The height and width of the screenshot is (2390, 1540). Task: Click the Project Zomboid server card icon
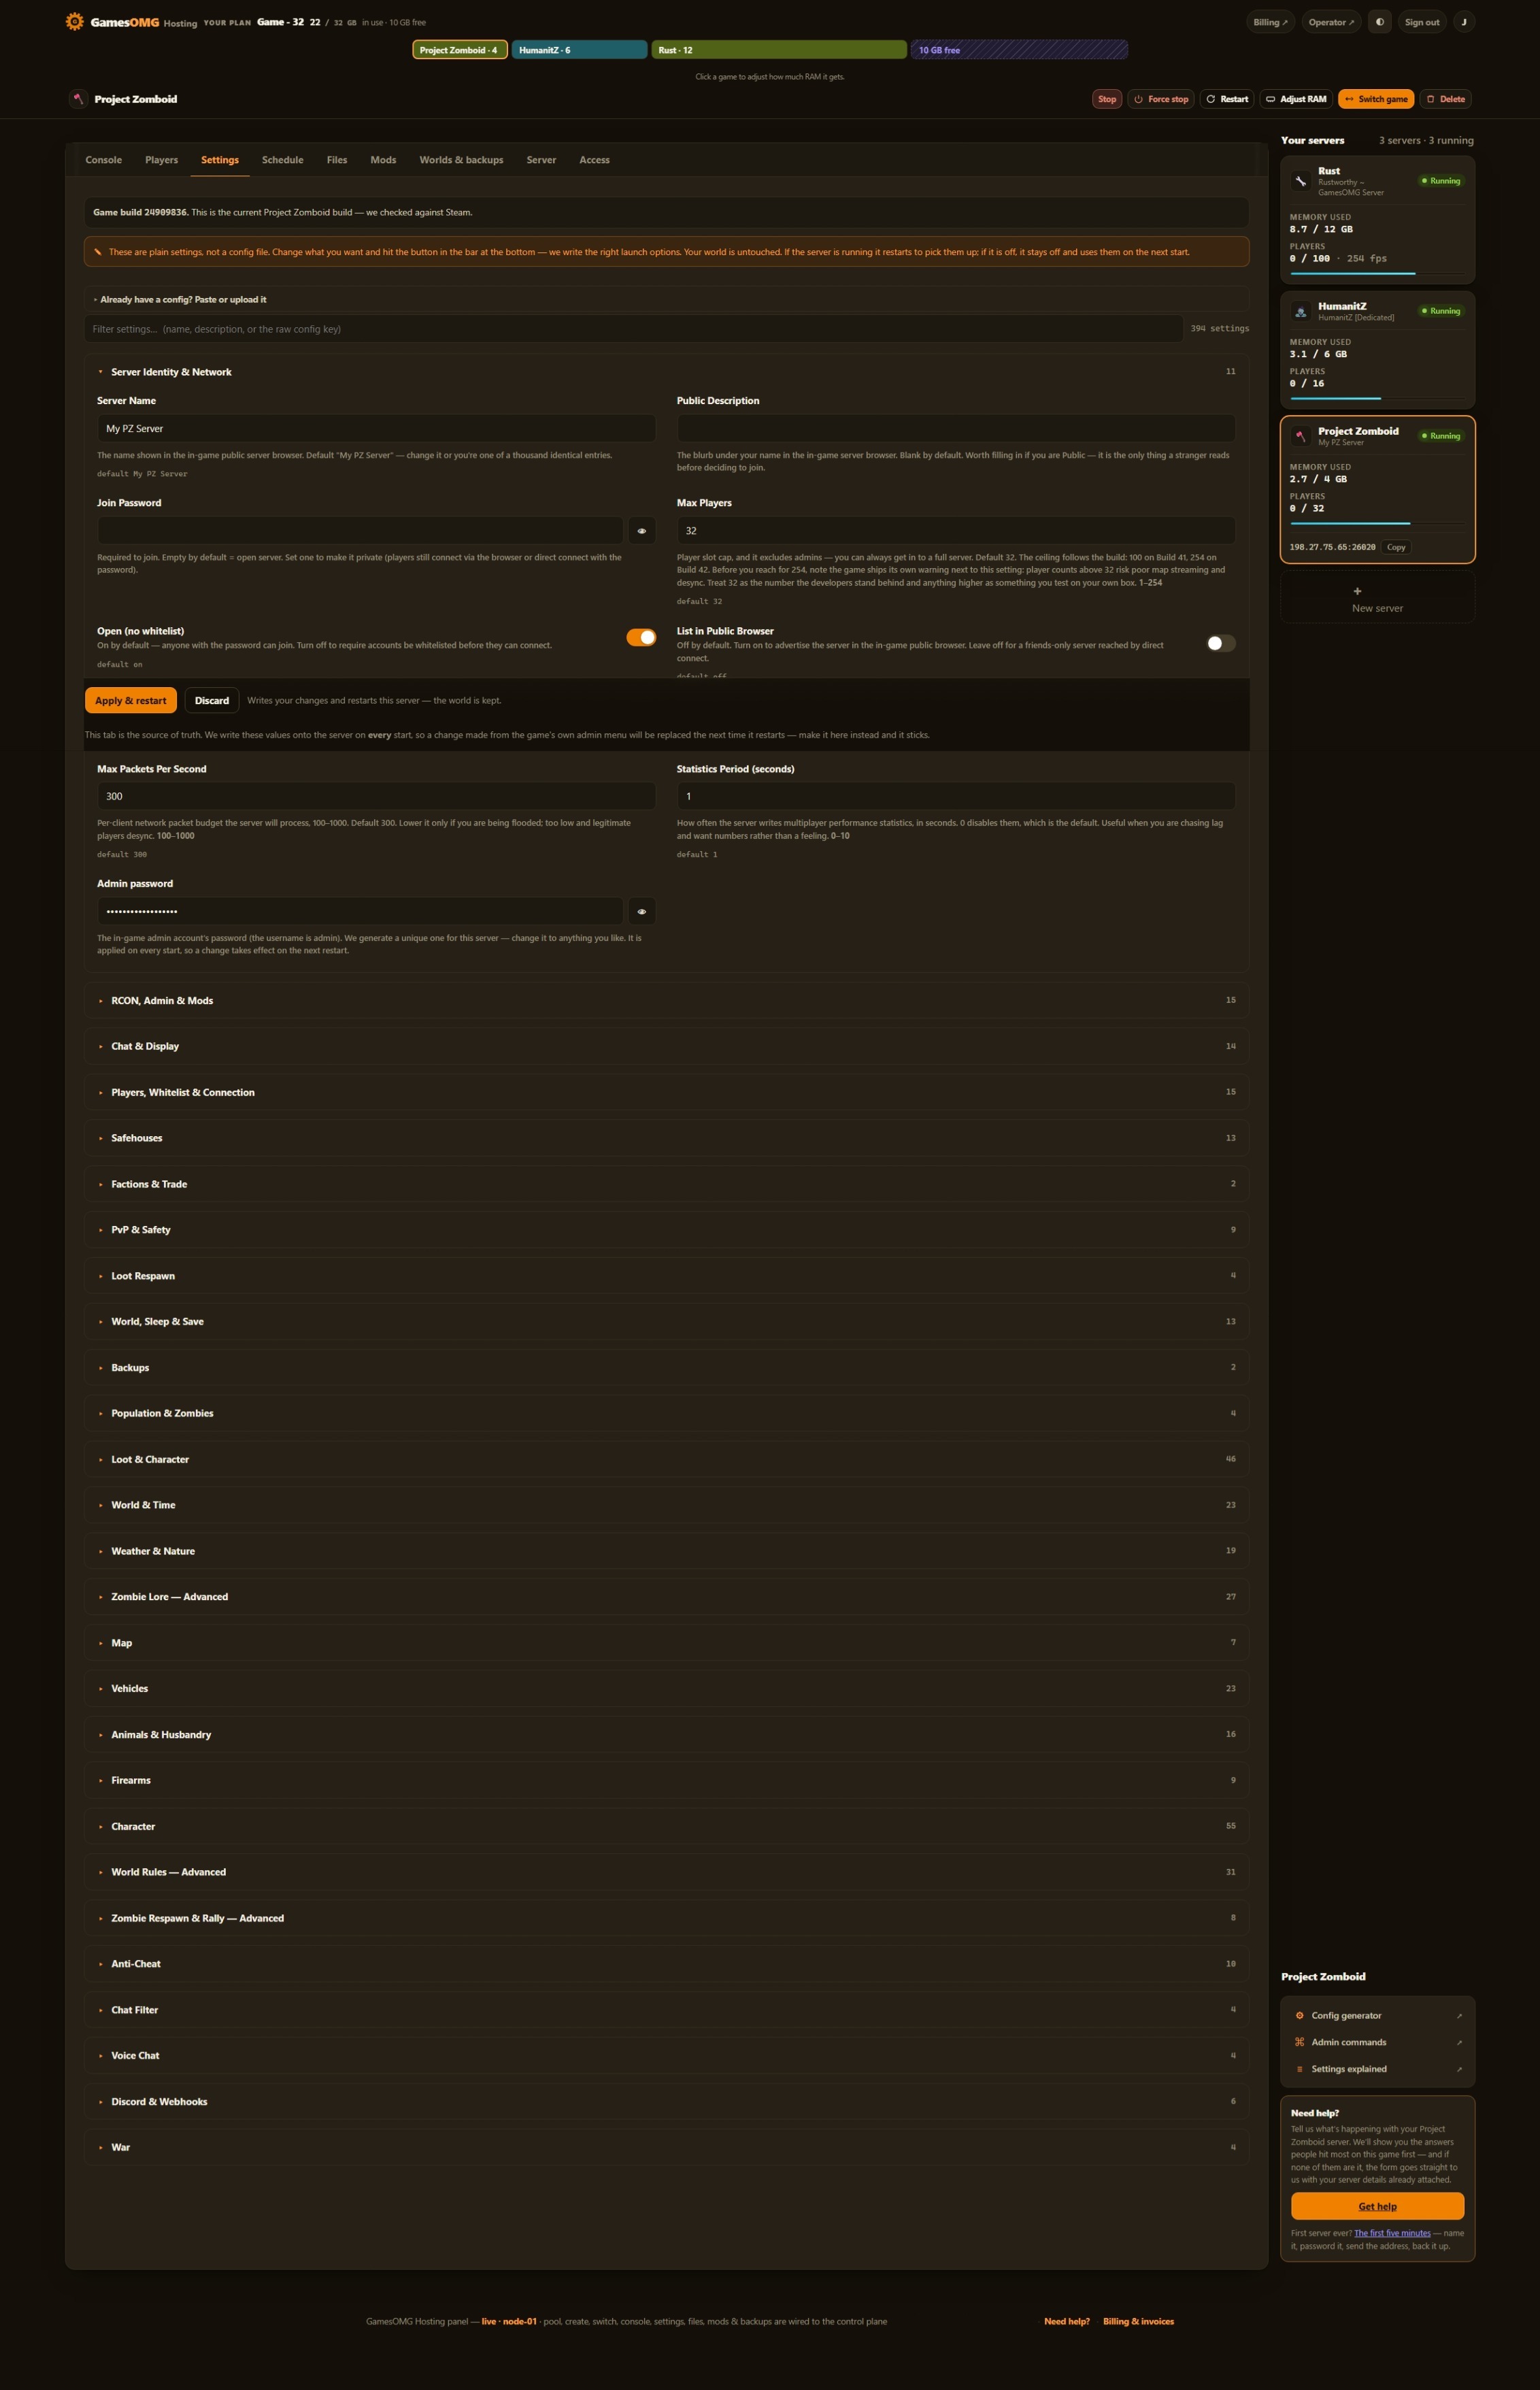pyautogui.click(x=1300, y=436)
